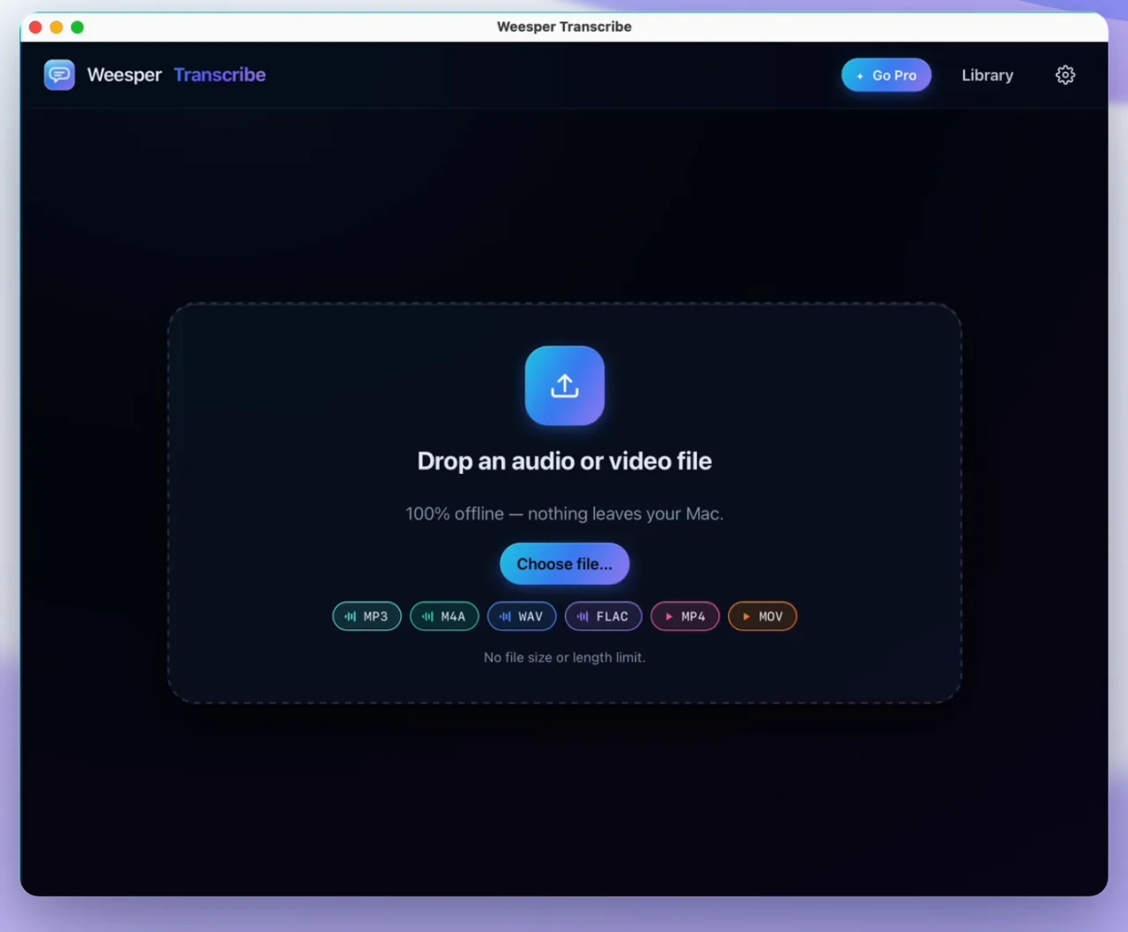Minimize the window with the yellow button
The image size is (1128, 932).
56,27
